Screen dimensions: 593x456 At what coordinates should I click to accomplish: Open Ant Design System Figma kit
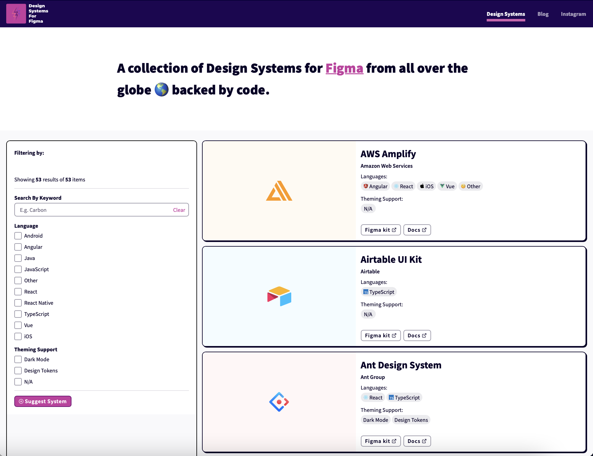click(381, 441)
